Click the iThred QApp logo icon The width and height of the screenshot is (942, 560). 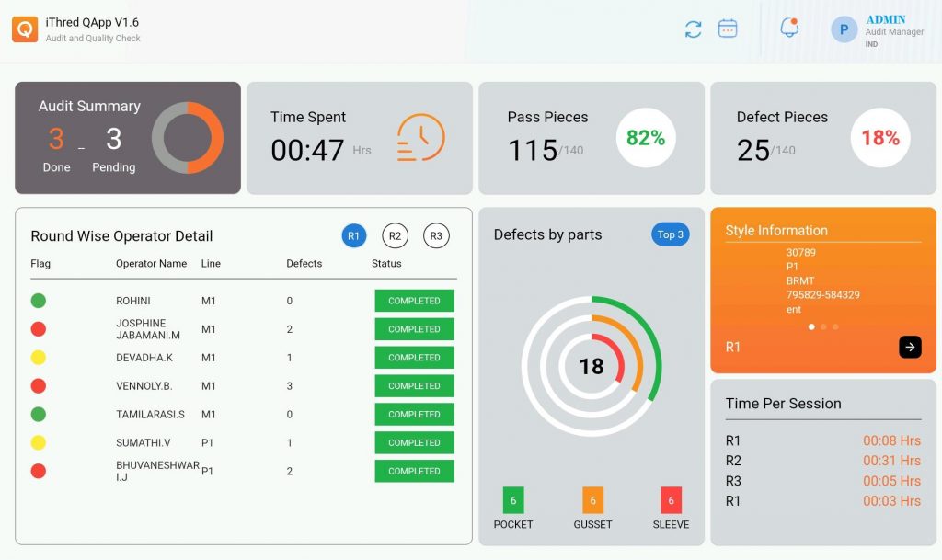coord(25,29)
